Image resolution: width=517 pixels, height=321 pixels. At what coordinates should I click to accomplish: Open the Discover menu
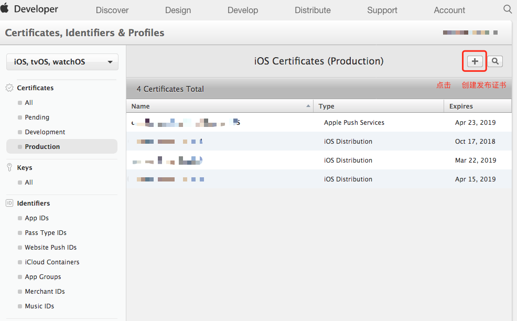pos(112,10)
